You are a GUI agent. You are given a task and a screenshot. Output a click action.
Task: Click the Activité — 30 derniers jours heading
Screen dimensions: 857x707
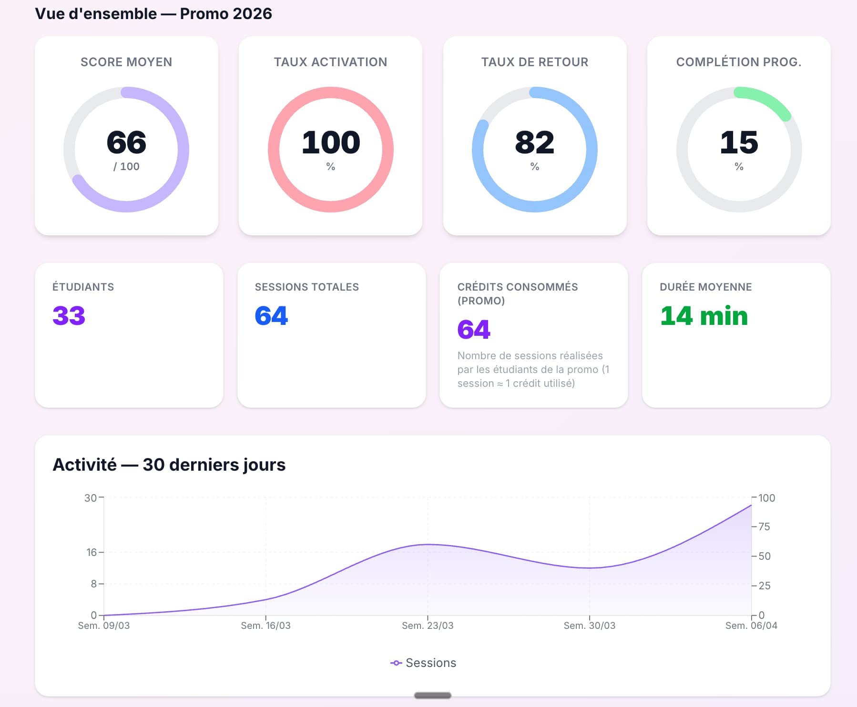[x=169, y=465]
